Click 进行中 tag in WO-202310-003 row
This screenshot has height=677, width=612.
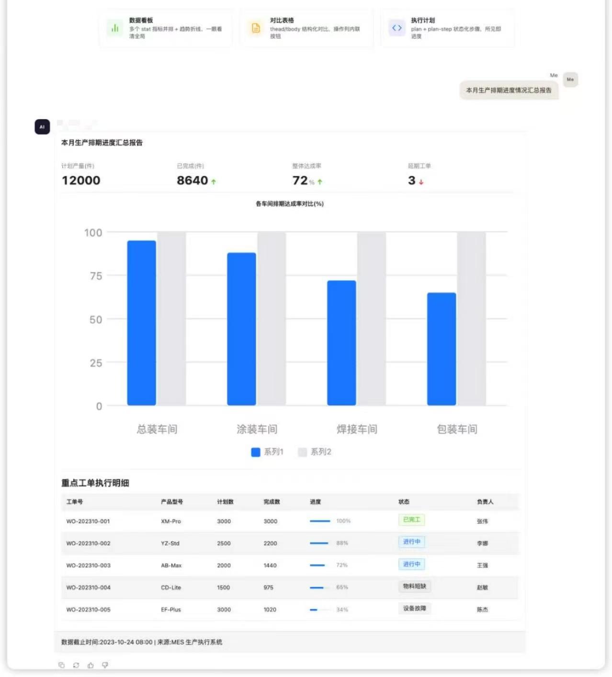click(x=411, y=564)
